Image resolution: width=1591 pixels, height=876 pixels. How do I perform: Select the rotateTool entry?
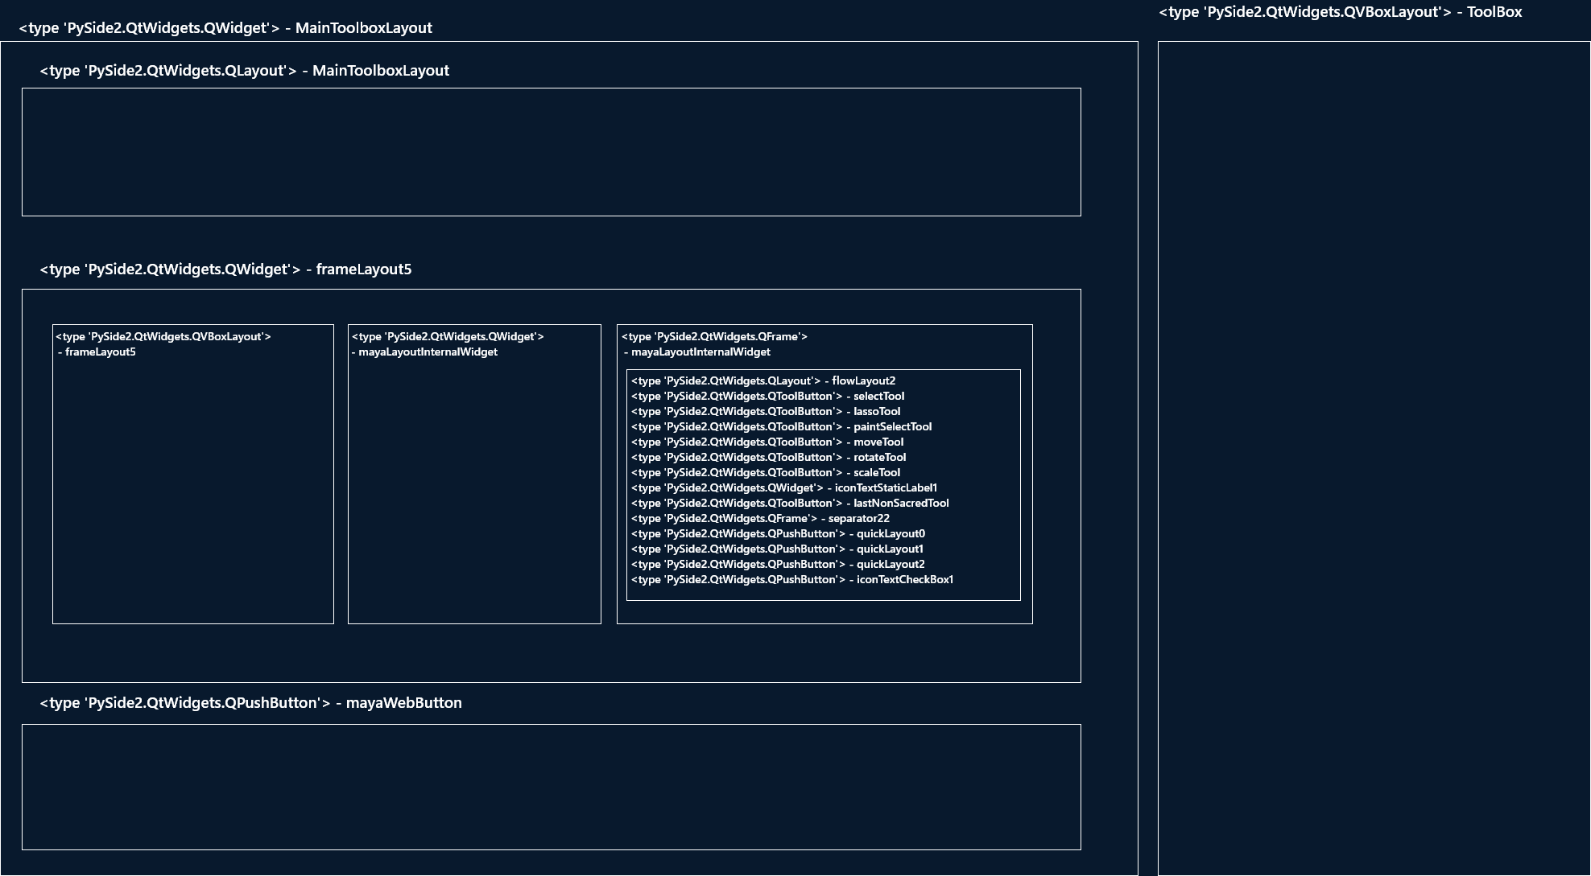click(768, 458)
